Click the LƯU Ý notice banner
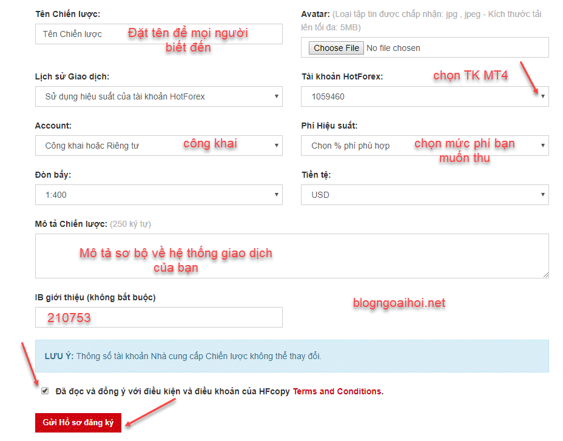The width and height of the screenshot is (563, 441). coord(292,355)
